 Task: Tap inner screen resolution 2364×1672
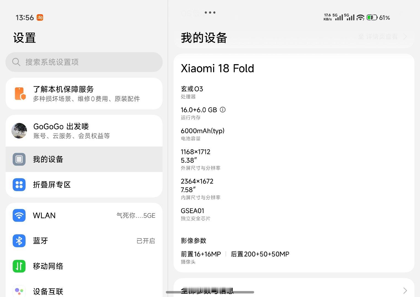click(x=197, y=181)
